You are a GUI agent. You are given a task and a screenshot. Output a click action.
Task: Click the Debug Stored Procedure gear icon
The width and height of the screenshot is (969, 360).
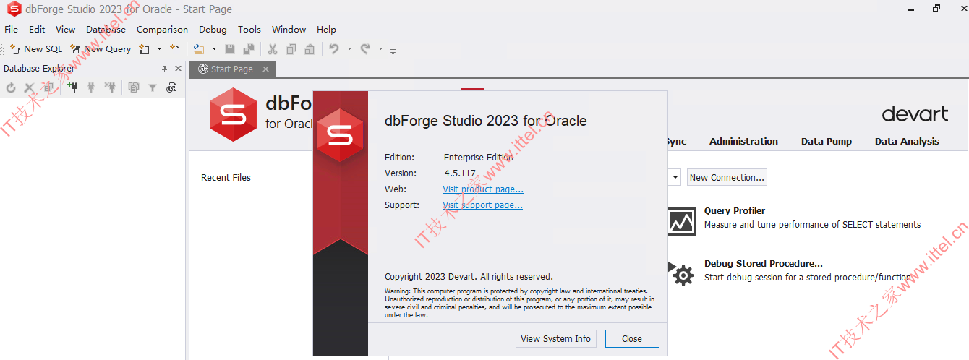click(x=682, y=274)
